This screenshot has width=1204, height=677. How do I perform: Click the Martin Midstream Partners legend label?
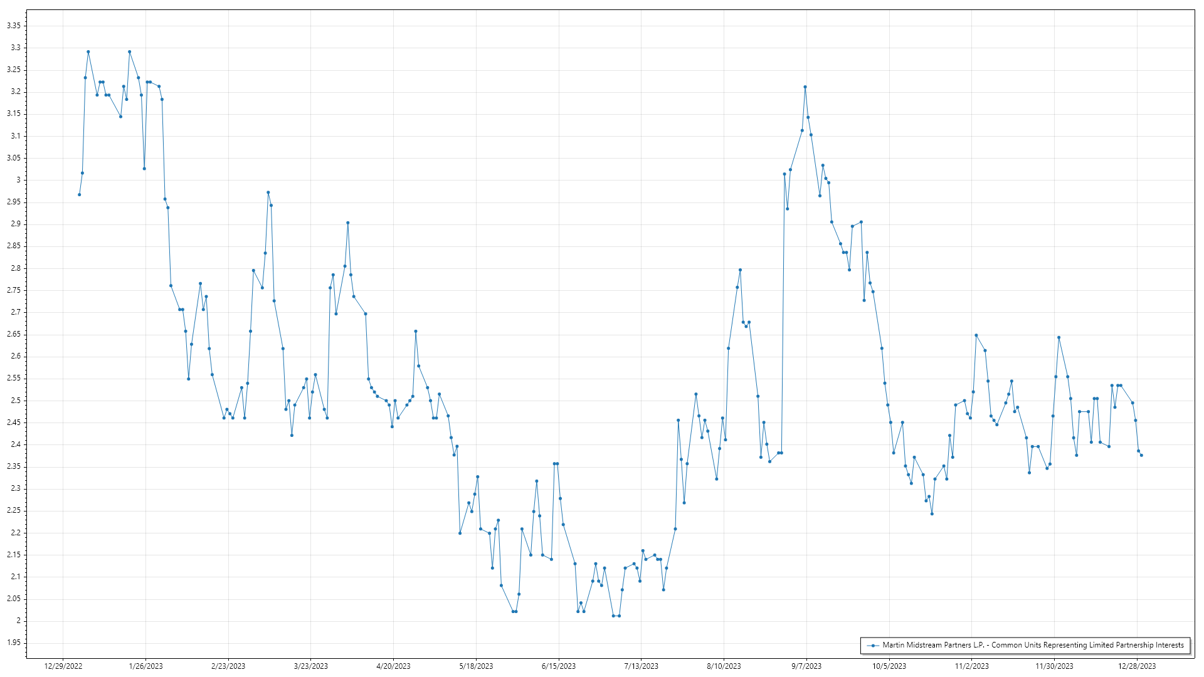(x=1033, y=645)
